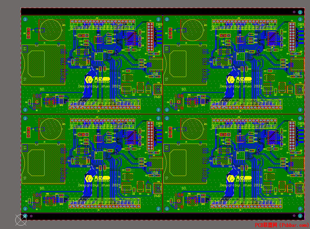Click the 'USB' label on bottom-left board
Image resolution: width=310 pixels, height=229 pixels.
[x=155, y=173]
